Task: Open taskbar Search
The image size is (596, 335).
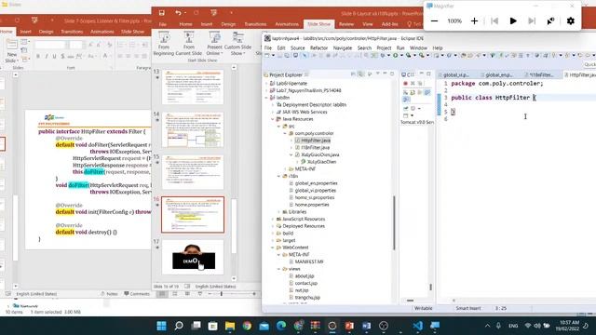Action: coord(179,326)
